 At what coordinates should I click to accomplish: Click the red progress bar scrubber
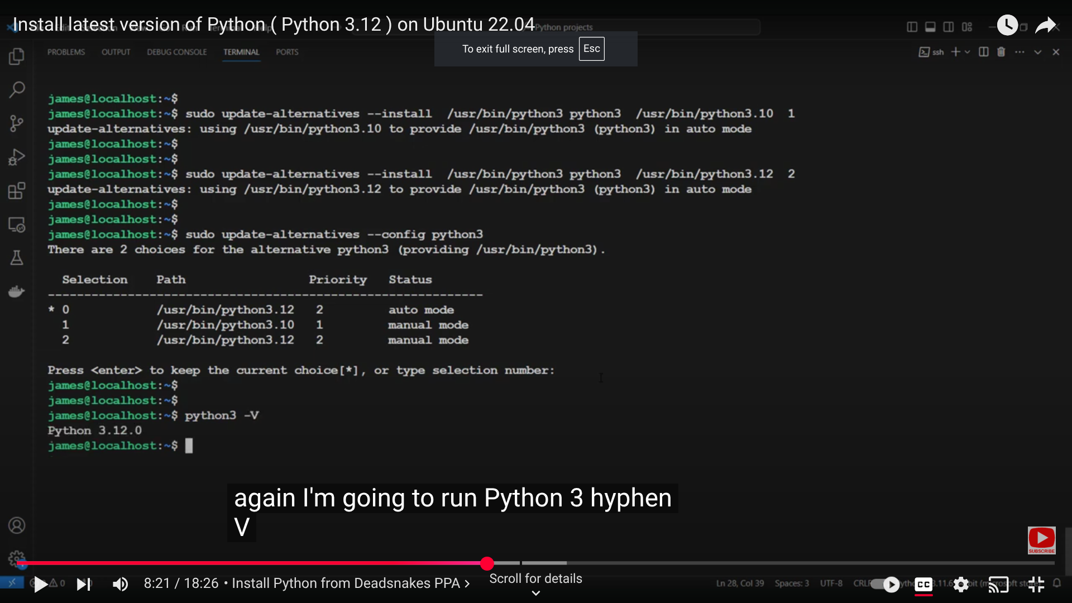487,563
